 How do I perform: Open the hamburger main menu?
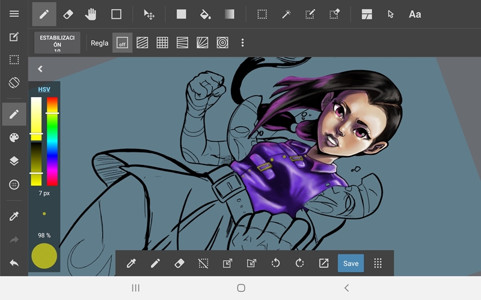click(x=14, y=14)
